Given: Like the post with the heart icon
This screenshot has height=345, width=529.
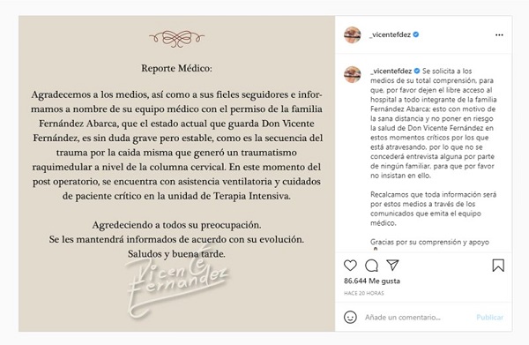Looking at the screenshot, I should tap(350, 266).
